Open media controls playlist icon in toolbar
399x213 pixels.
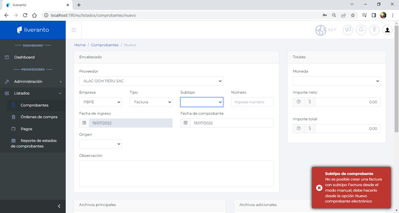point(364,15)
